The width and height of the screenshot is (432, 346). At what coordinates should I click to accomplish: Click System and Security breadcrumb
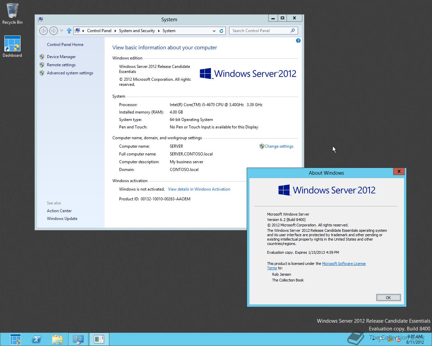tap(137, 31)
